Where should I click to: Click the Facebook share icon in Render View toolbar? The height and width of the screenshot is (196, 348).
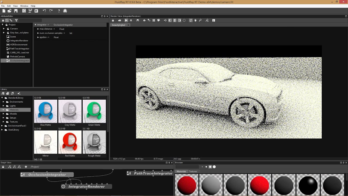(x=213, y=20)
